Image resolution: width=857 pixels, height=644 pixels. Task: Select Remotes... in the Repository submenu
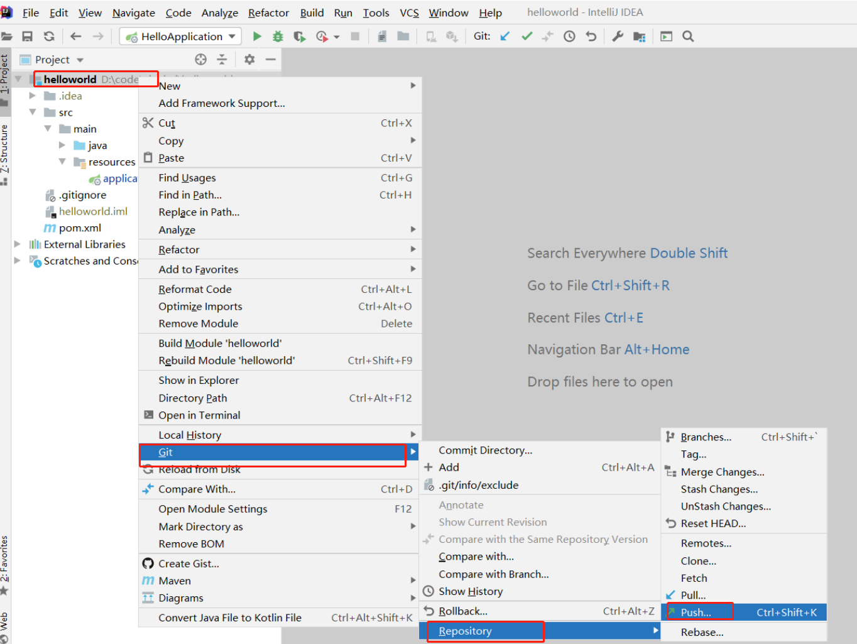click(x=744, y=543)
